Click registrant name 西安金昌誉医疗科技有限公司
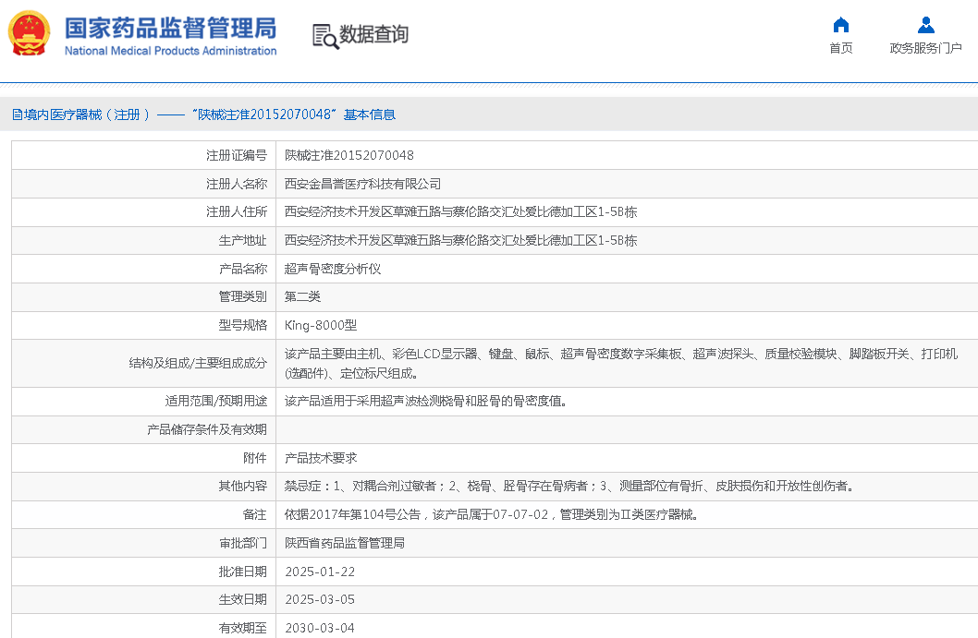Screen dimensions: 978x638 click(x=362, y=184)
